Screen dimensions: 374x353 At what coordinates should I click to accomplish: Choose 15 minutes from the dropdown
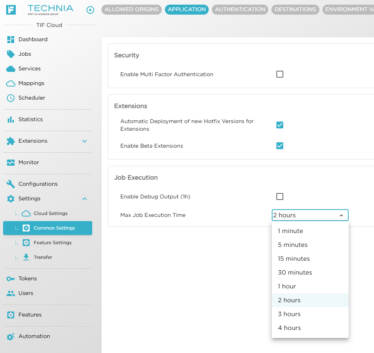(310, 259)
